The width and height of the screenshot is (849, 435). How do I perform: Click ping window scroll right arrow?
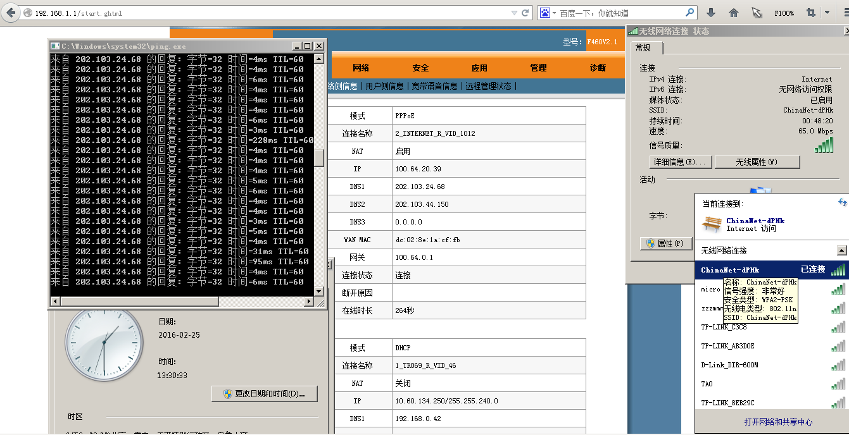(310, 302)
